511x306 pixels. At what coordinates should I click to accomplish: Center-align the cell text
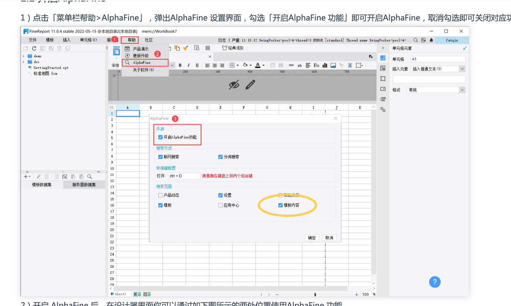coord(215,65)
